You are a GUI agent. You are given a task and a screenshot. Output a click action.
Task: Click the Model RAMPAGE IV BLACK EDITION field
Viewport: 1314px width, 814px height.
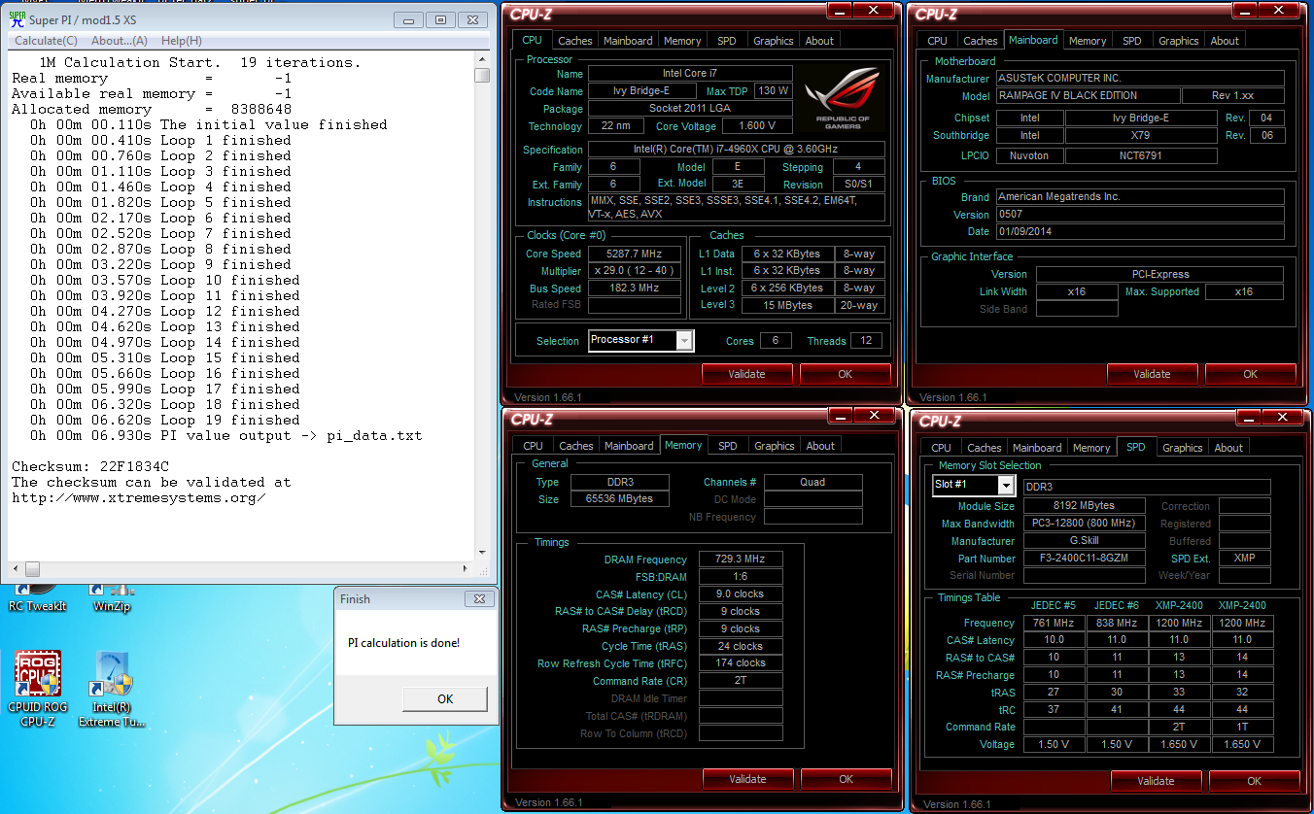[x=1088, y=96]
